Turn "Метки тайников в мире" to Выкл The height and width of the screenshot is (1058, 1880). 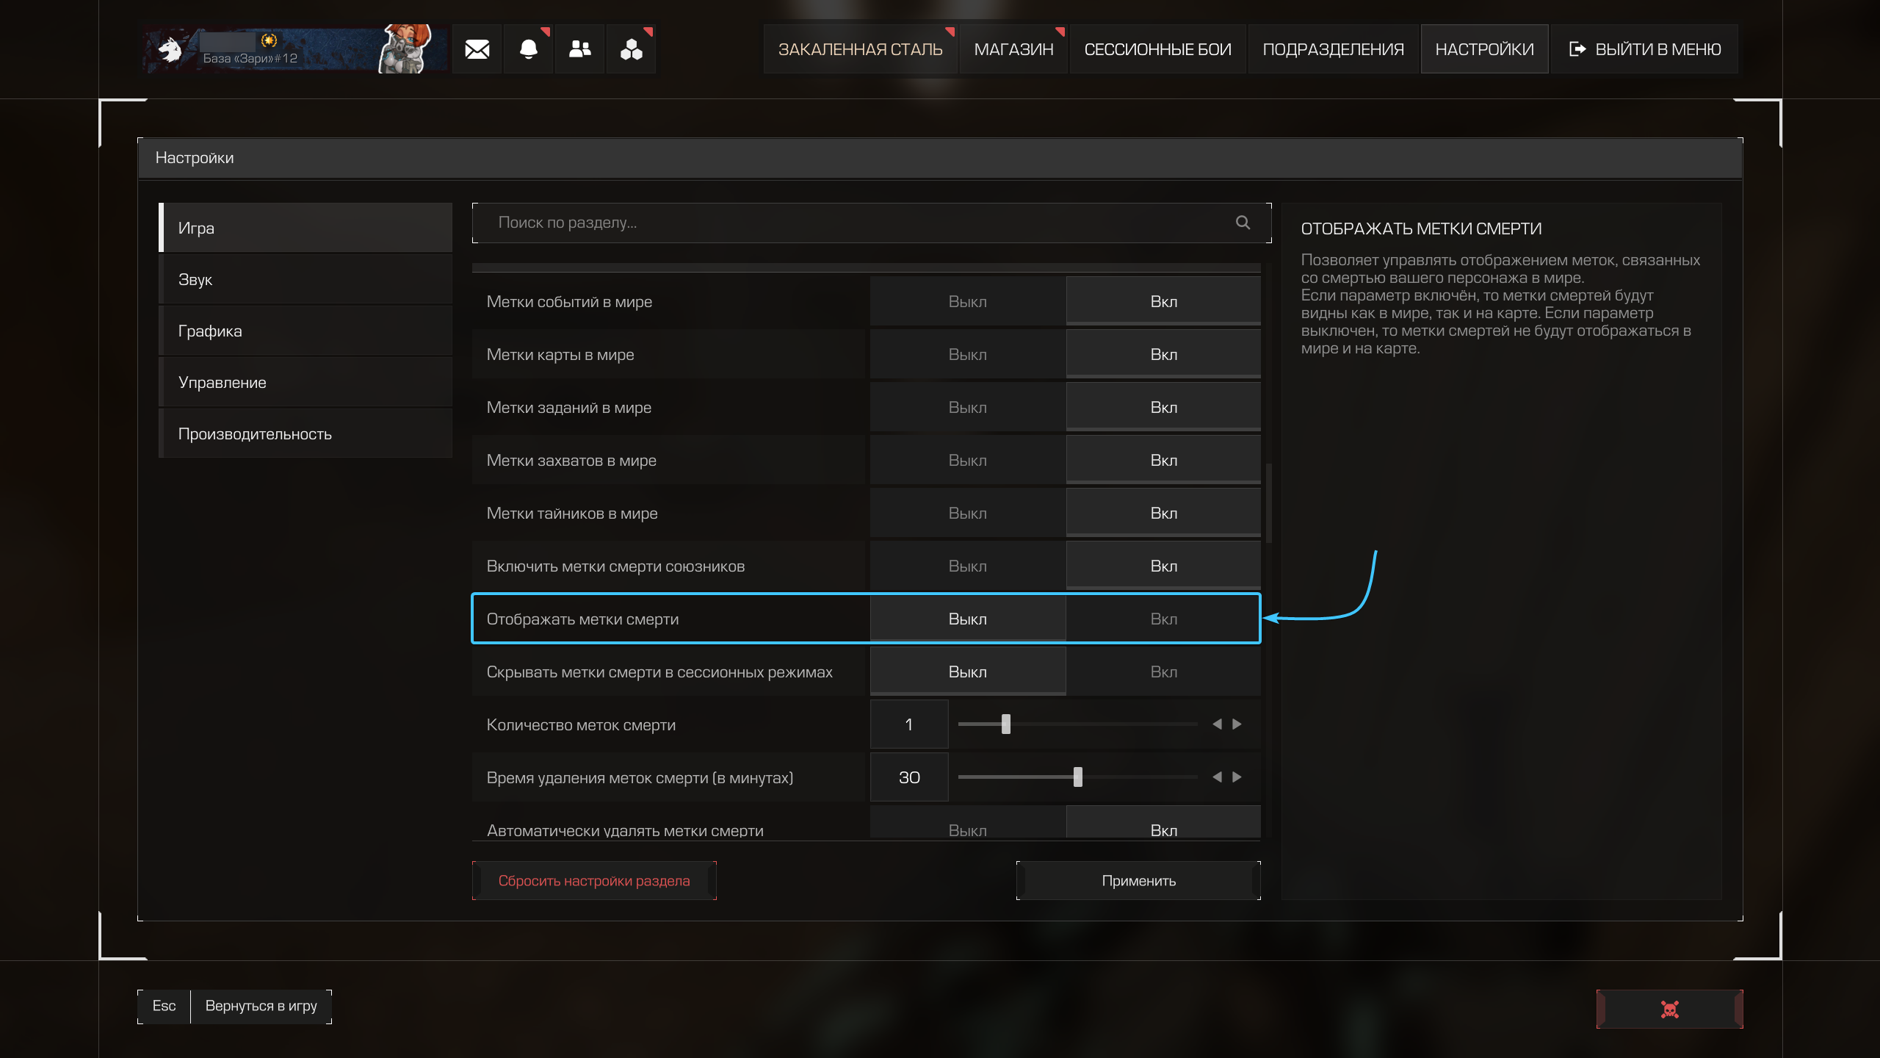pos(967,513)
